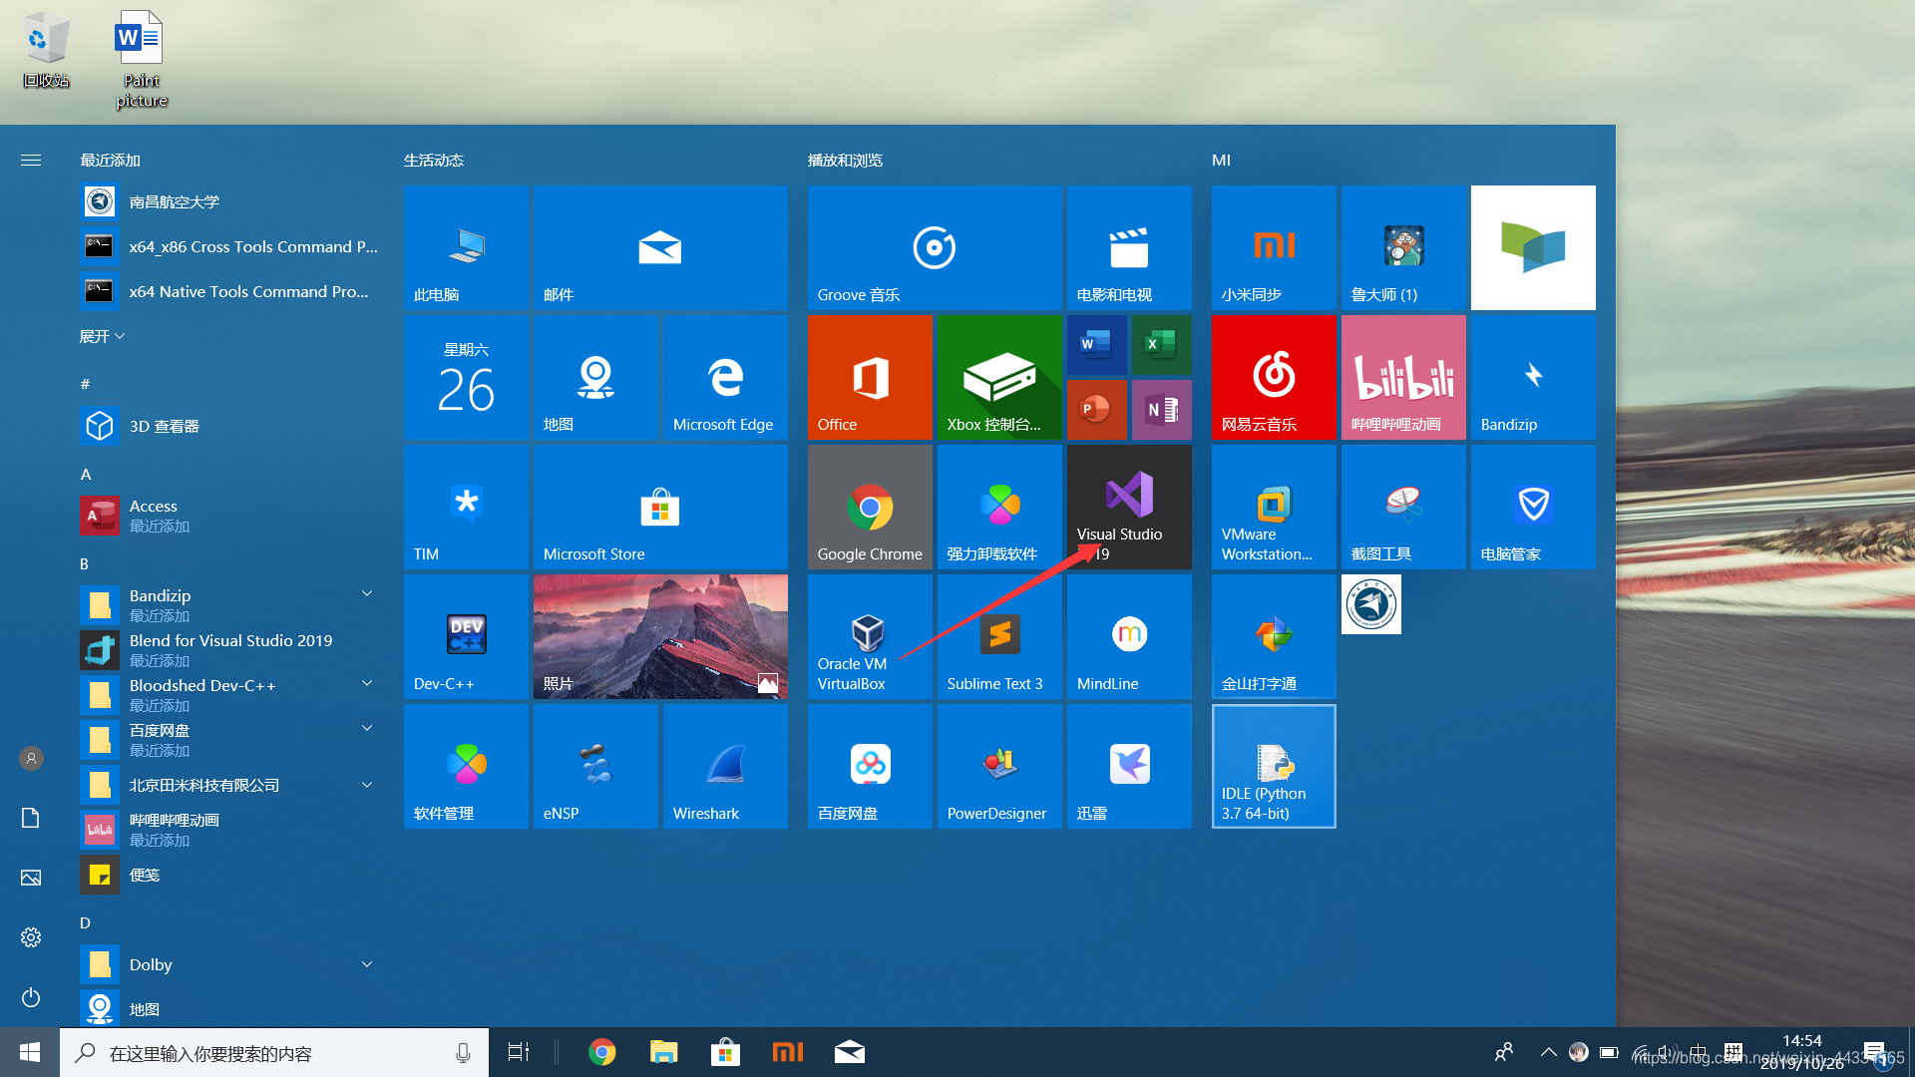
Task: Click the taskbar search input box
Action: [x=274, y=1052]
